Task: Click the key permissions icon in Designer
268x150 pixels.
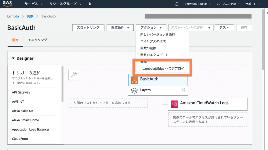Action: tap(74, 75)
